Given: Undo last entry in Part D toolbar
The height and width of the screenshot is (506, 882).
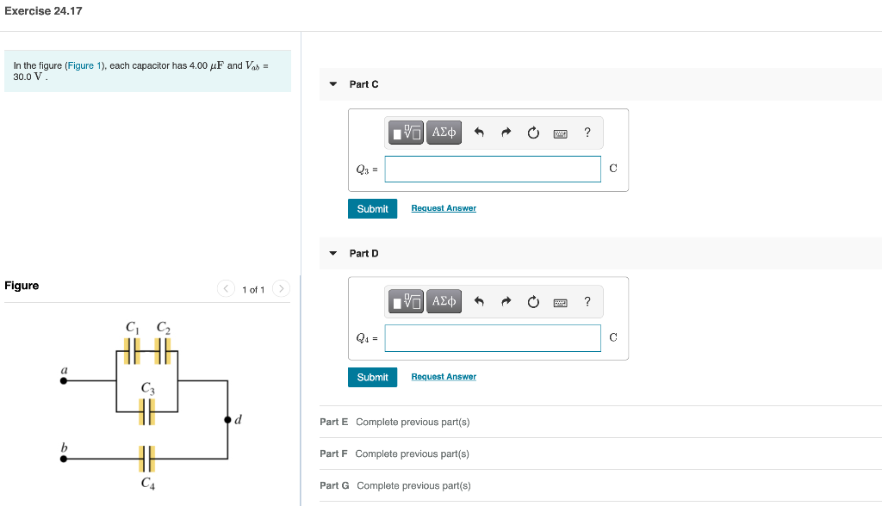Looking at the screenshot, I should 479,301.
